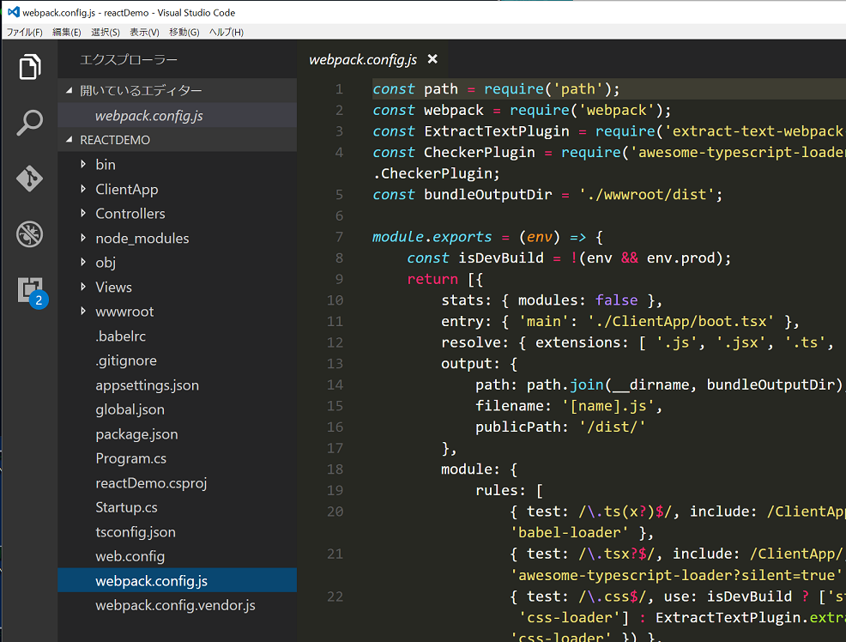Open the 移動(G) menu
The width and height of the screenshot is (846, 642).
[x=184, y=33]
